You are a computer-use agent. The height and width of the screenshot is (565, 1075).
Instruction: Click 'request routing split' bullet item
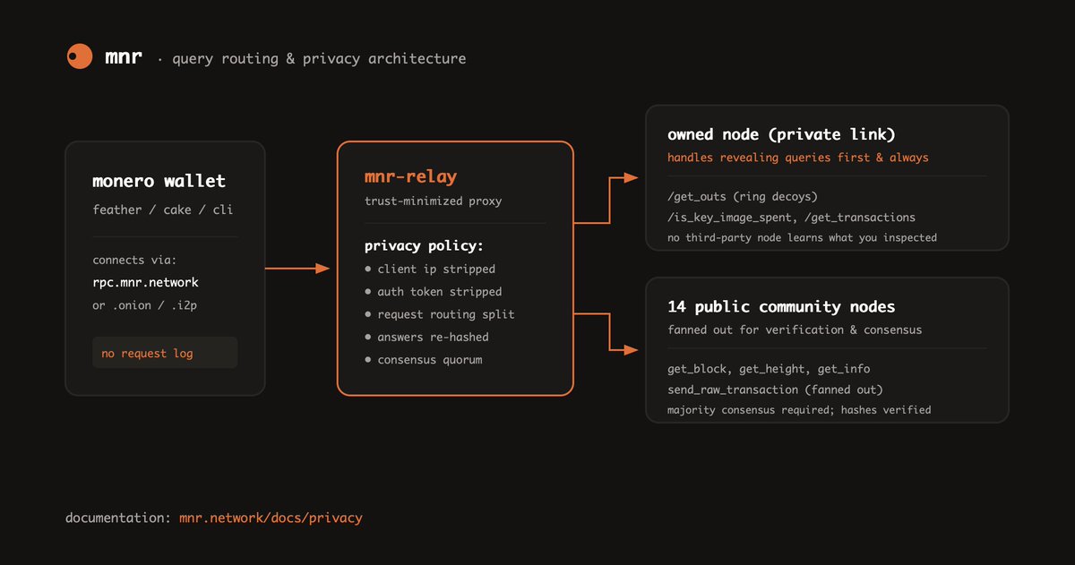point(440,314)
